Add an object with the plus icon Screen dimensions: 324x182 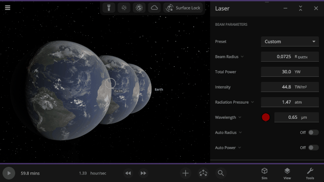click(x=186, y=173)
